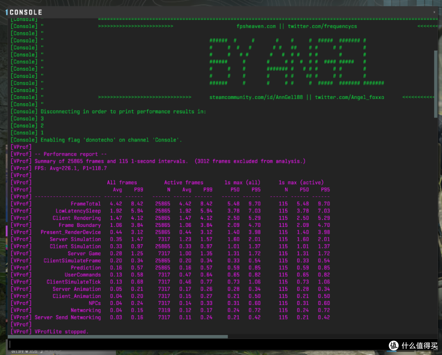The height and width of the screenshot is (355, 442).
Task: Click the 'Server Game' row label
Action: coord(84,254)
